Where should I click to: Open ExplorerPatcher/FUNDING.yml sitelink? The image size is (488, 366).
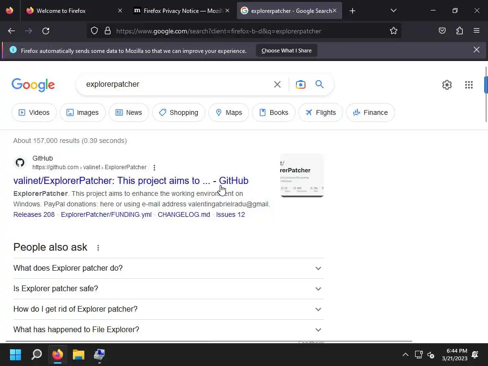pos(106,214)
